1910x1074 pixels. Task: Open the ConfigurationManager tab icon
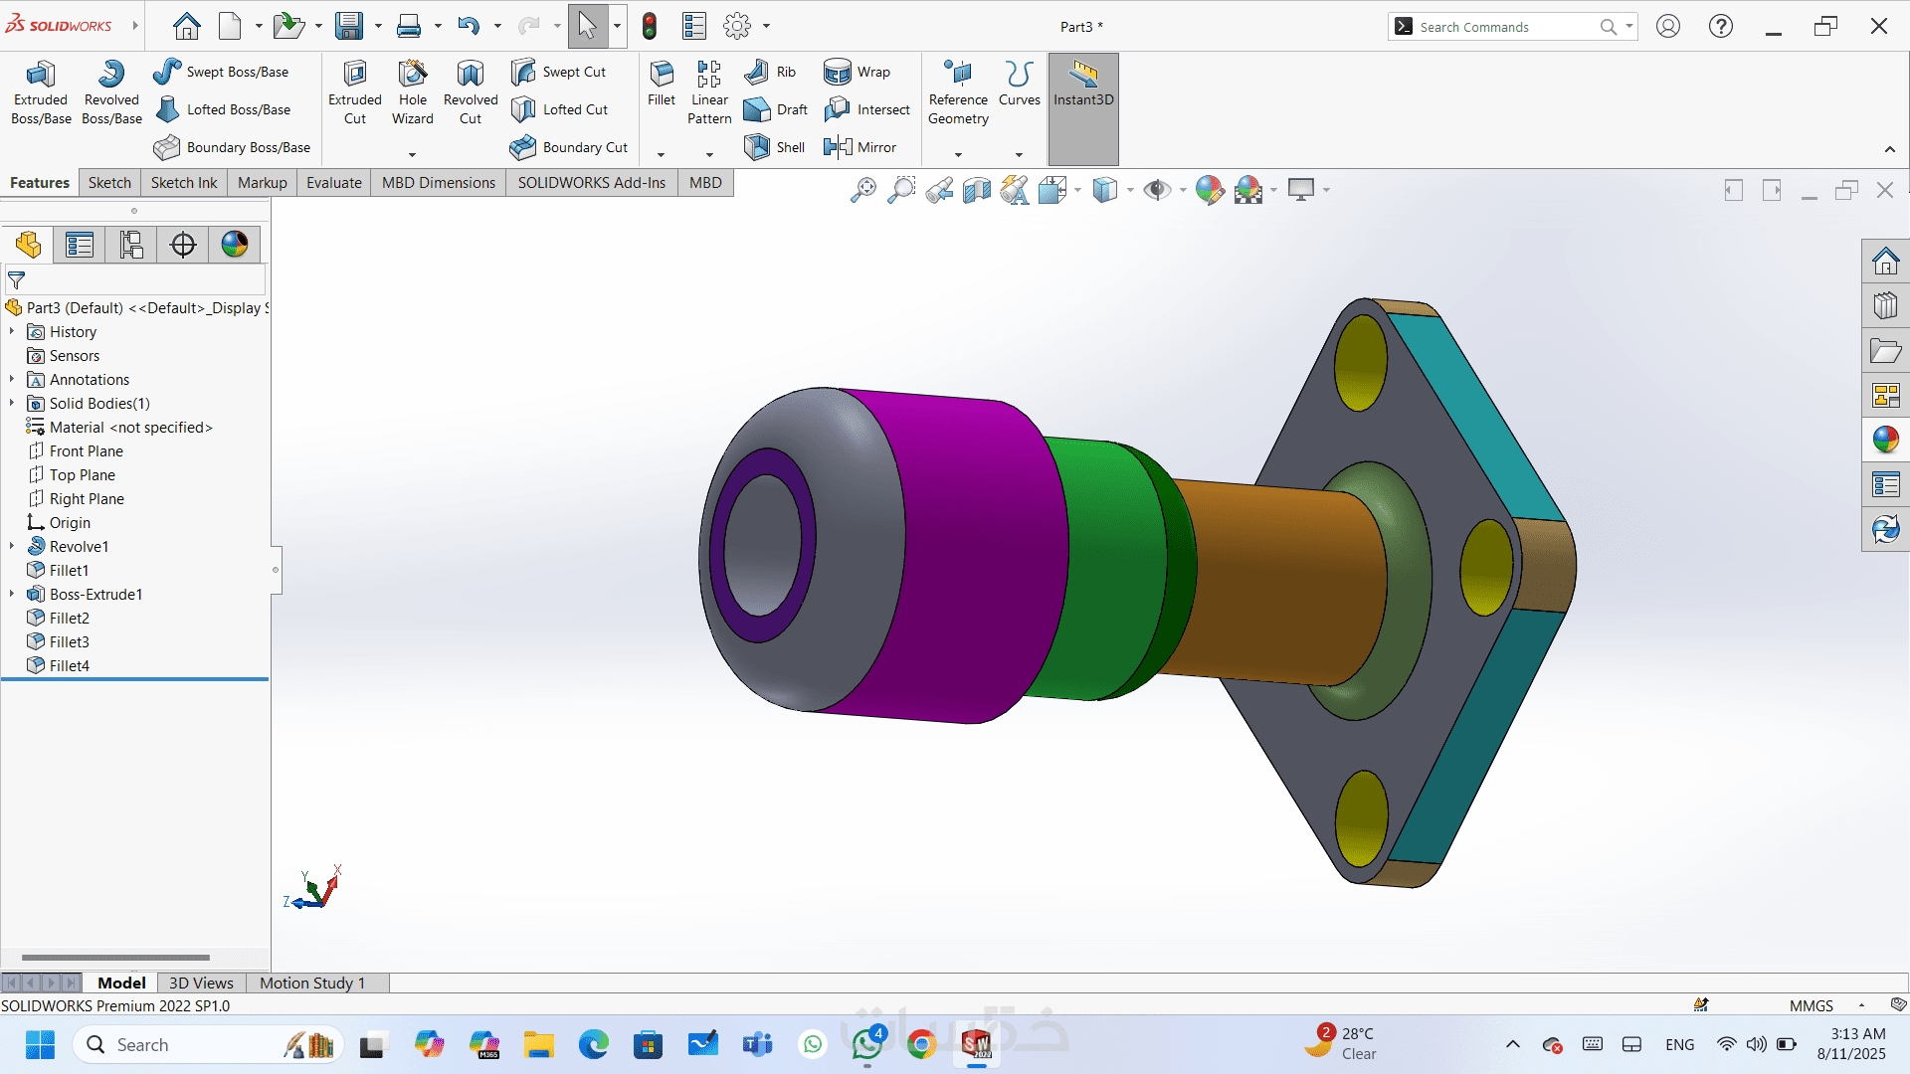coord(131,245)
